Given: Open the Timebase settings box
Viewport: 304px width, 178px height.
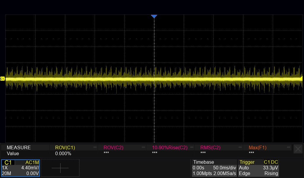Looking at the screenshot, I should [x=214, y=168].
